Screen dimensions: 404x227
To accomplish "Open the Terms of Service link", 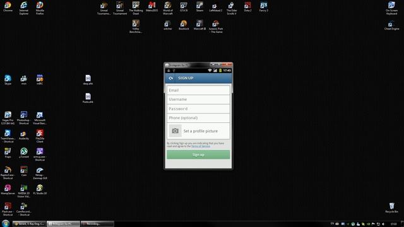I will point(201,146).
